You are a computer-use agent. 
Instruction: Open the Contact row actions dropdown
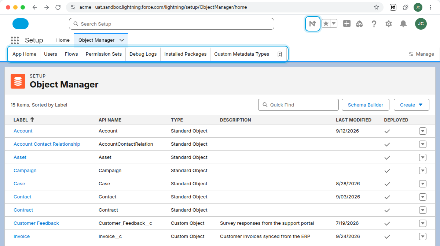click(423, 197)
